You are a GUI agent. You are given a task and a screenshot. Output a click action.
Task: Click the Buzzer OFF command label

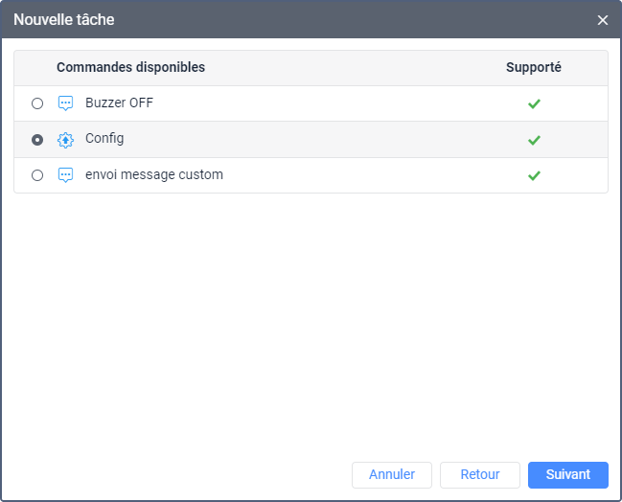pos(119,103)
